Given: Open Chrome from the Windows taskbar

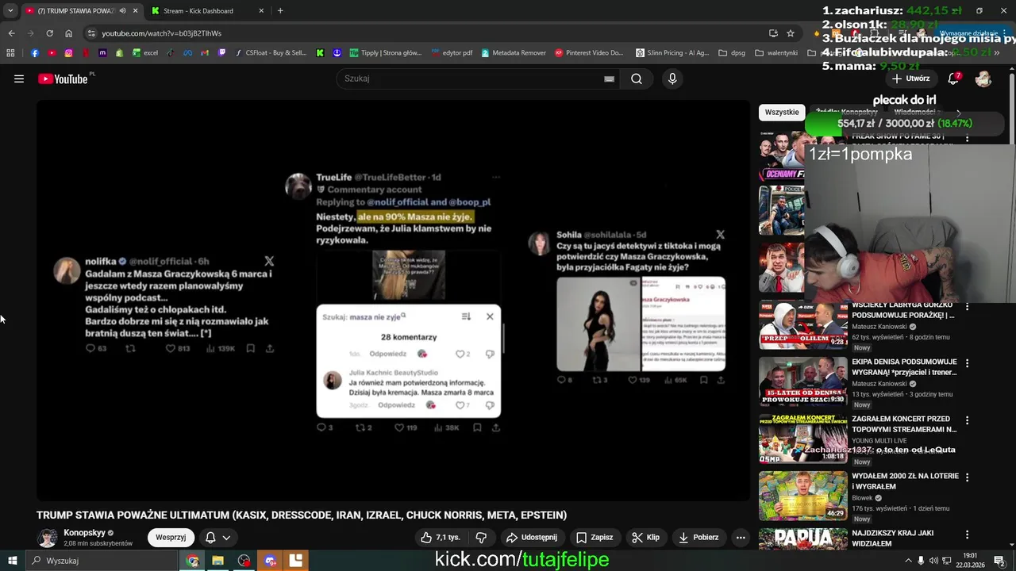Looking at the screenshot, I should (192, 561).
